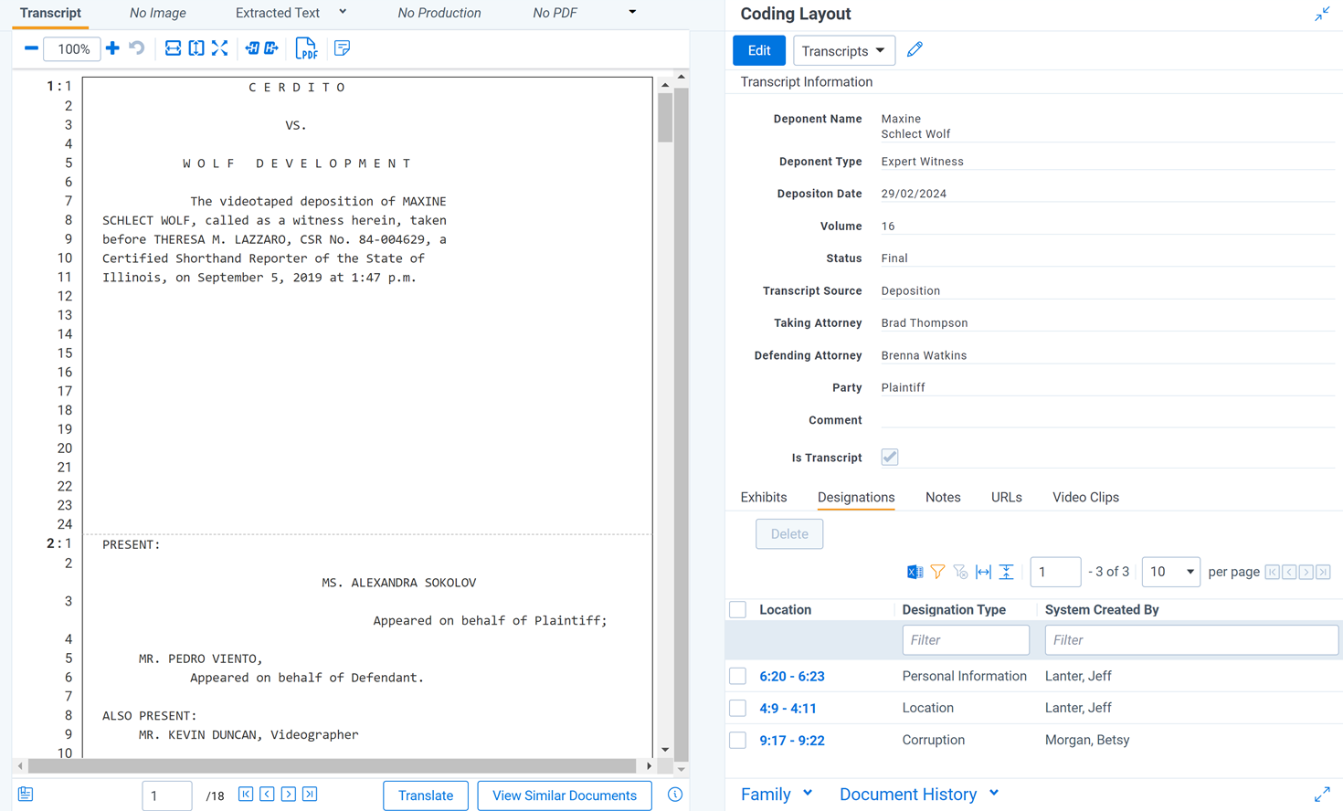Go to previous highlight term icon

coord(252,48)
